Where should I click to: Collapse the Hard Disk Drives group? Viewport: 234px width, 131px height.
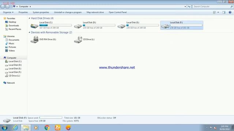tap(29, 18)
